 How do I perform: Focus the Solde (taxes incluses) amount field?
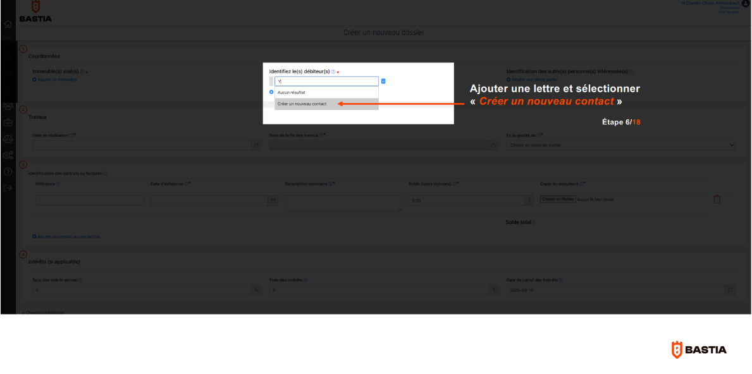467,201
